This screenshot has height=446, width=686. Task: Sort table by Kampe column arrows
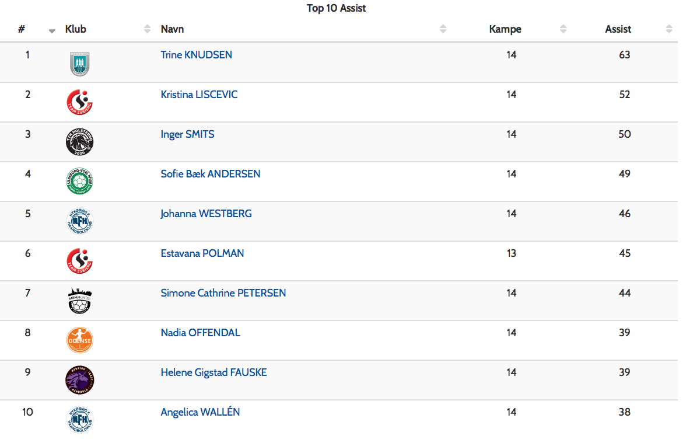pyautogui.click(x=563, y=29)
